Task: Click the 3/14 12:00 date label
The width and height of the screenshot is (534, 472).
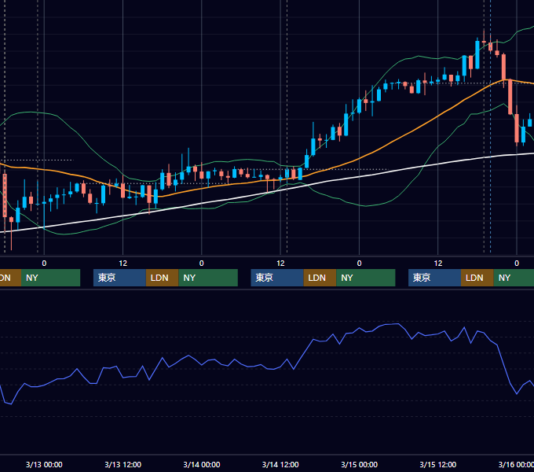Action: click(280, 464)
